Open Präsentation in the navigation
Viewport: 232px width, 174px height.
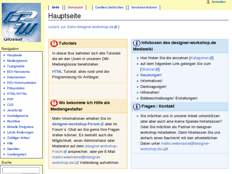16,88
